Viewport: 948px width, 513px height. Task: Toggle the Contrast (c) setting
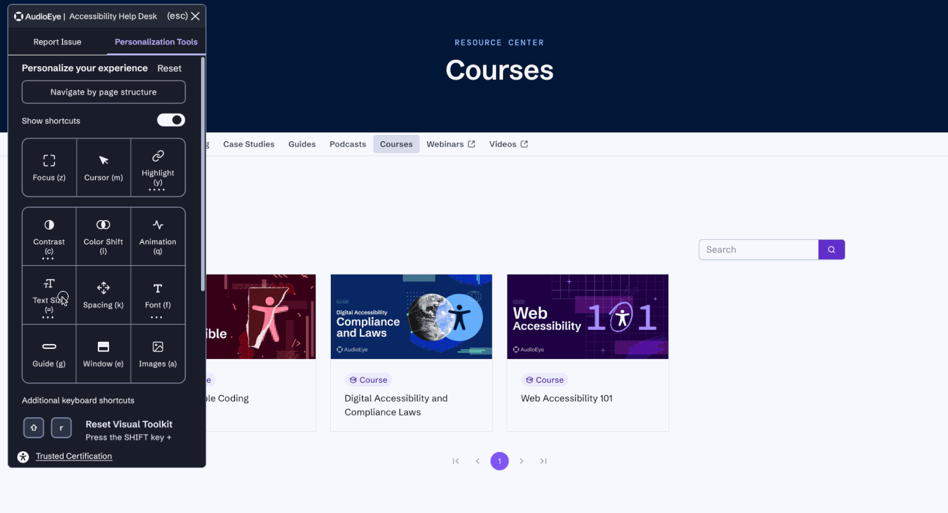point(49,236)
